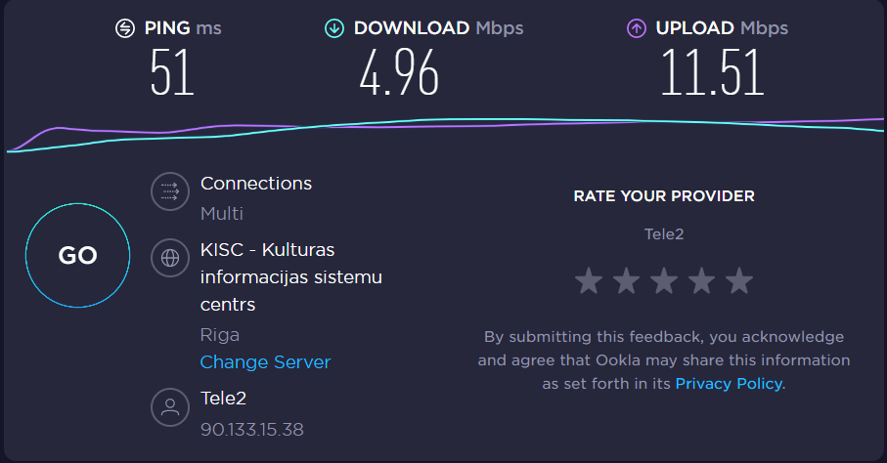Image resolution: width=887 pixels, height=463 pixels.
Task: Give a three star rating
Action: [664, 281]
